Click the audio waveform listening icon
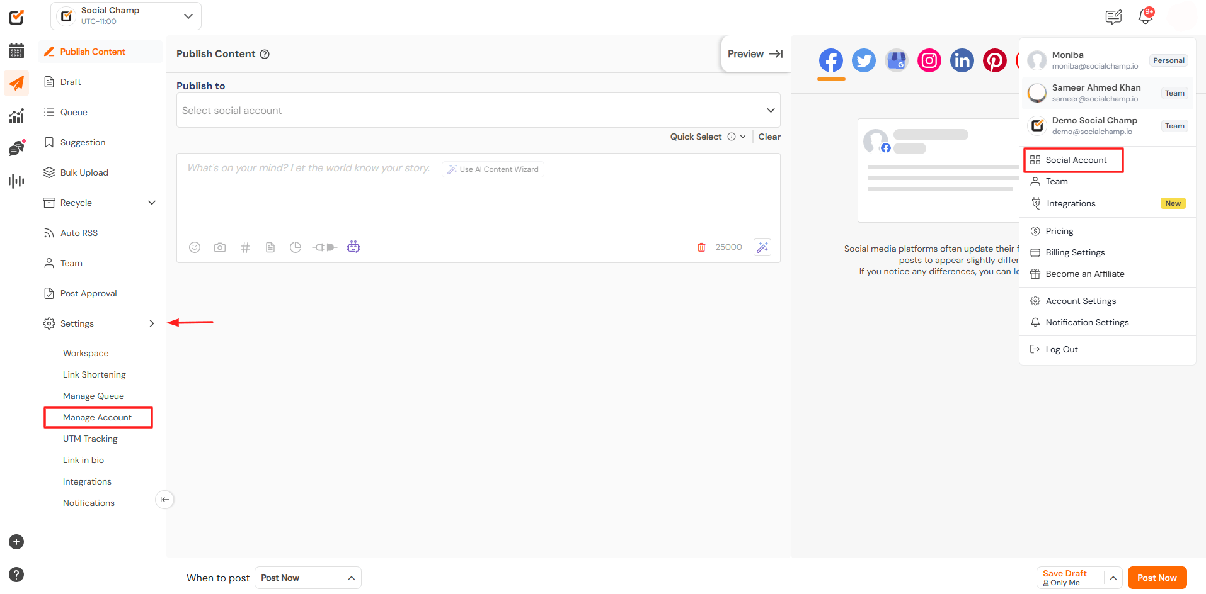1206x594 pixels. click(x=16, y=181)
